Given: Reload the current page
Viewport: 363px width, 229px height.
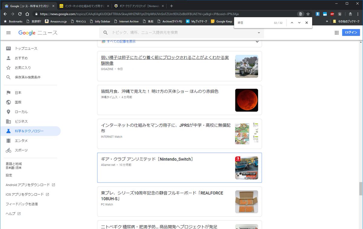Looking at the screenshot, I should tap(20, 14).
